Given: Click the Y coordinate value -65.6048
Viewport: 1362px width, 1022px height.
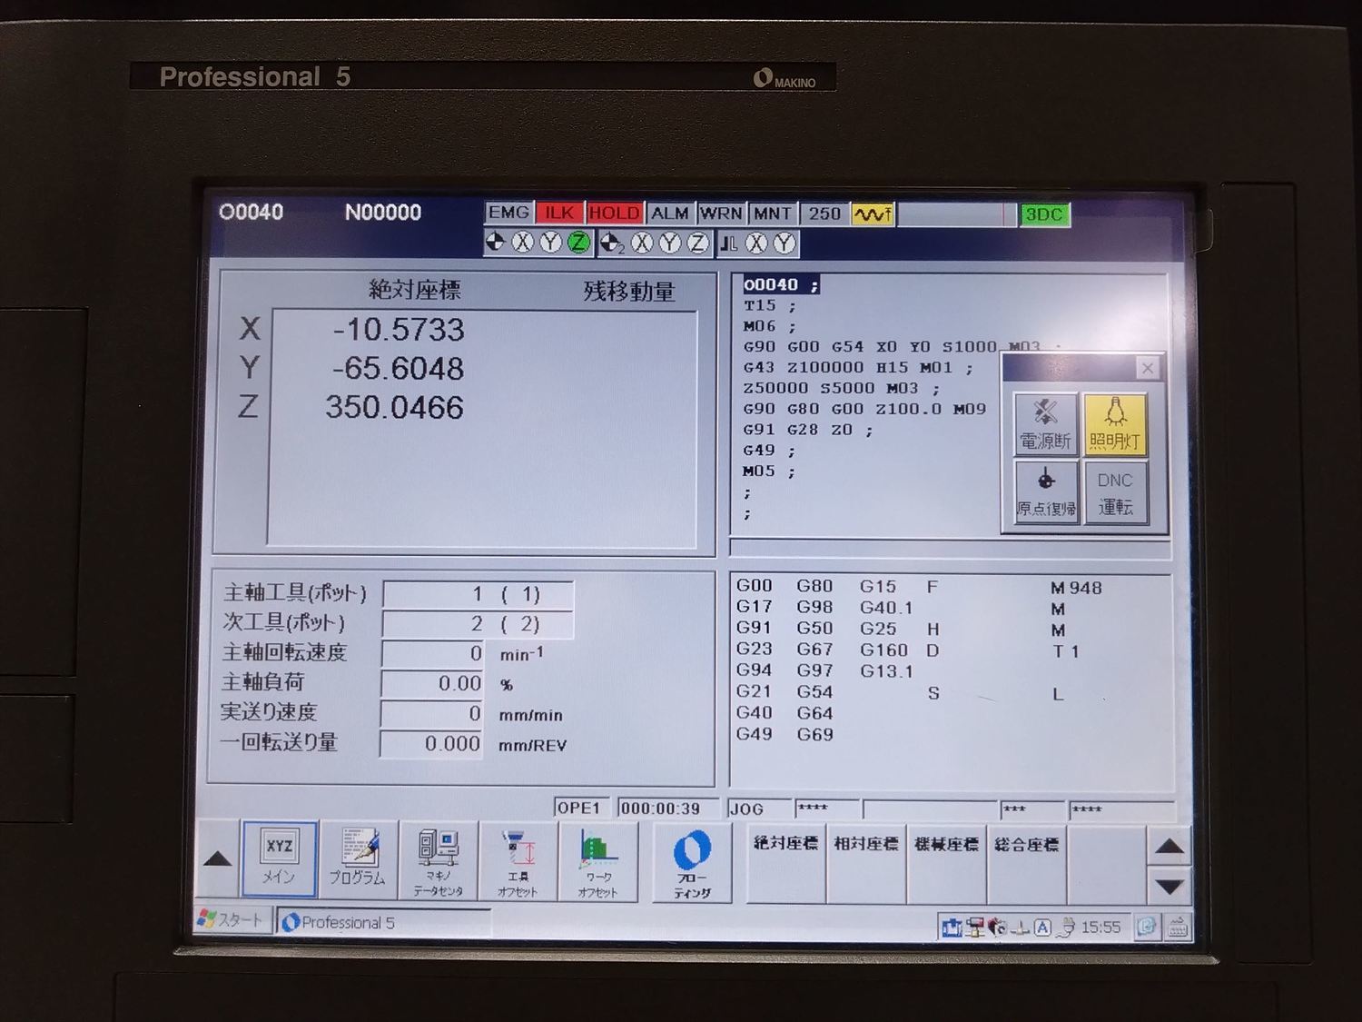Looking at the screenshot, I should pos(398,368).
